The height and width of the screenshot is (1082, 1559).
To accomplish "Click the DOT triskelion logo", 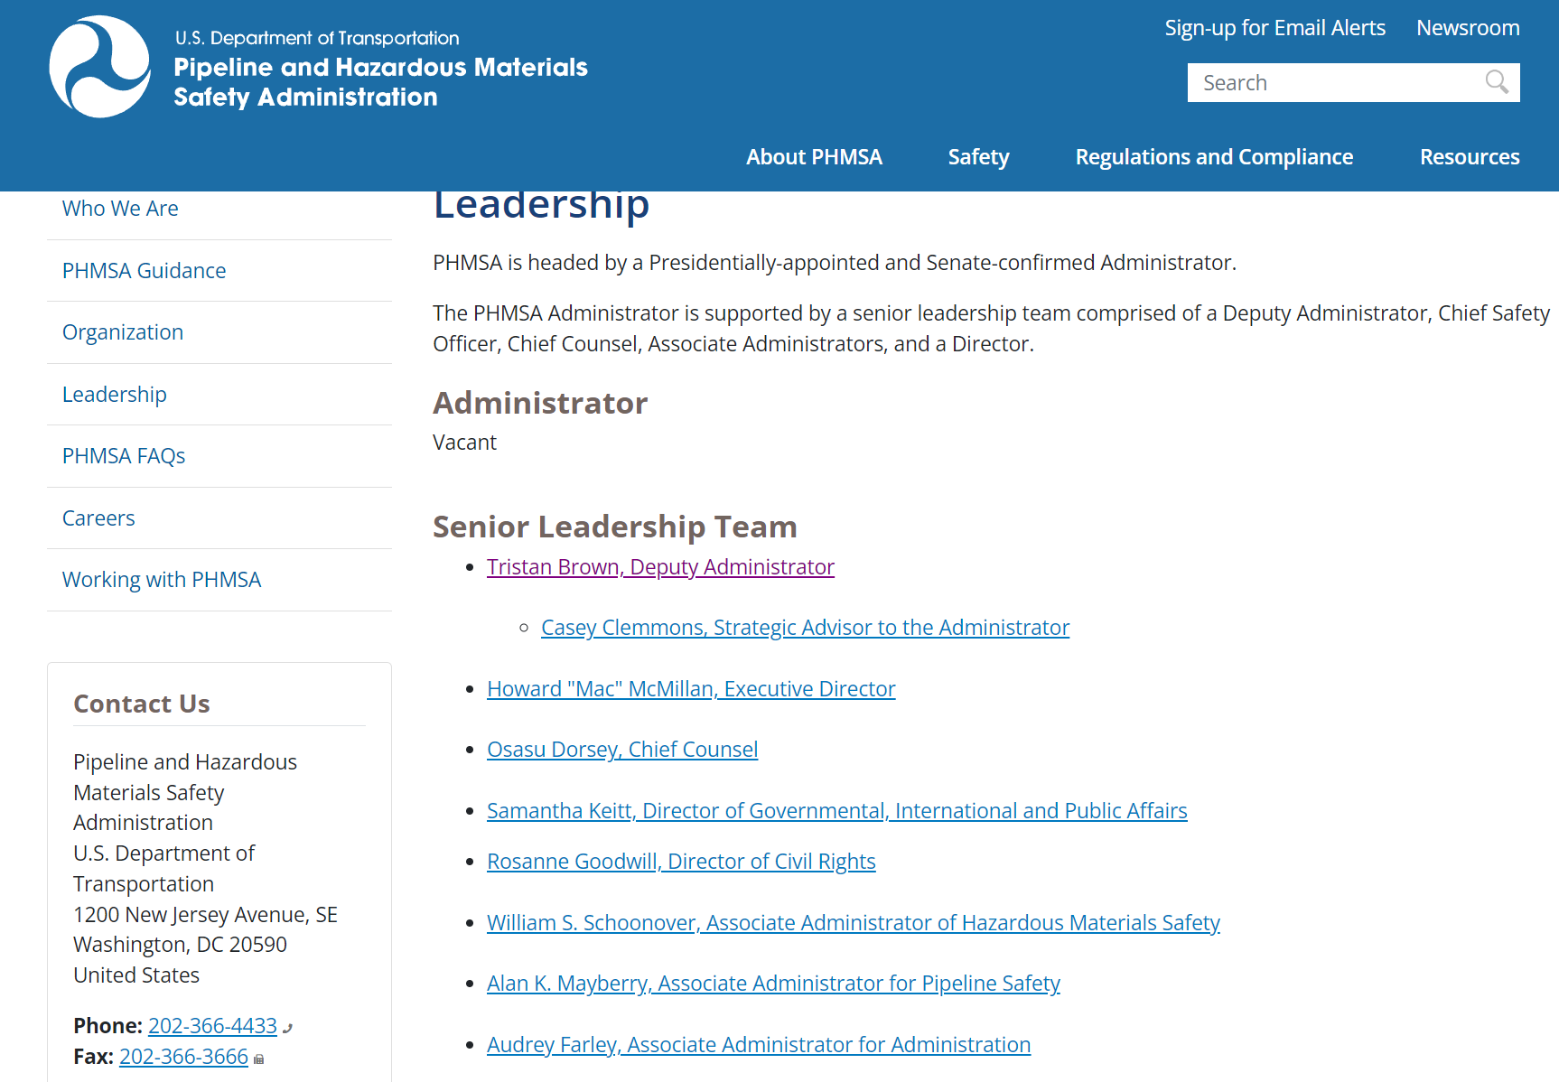I will click(100, 67).
